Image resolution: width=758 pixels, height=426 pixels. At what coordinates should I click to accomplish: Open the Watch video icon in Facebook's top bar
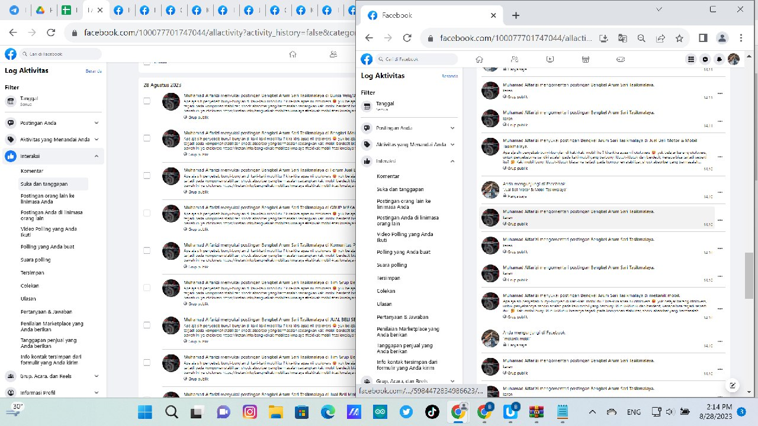550,59
